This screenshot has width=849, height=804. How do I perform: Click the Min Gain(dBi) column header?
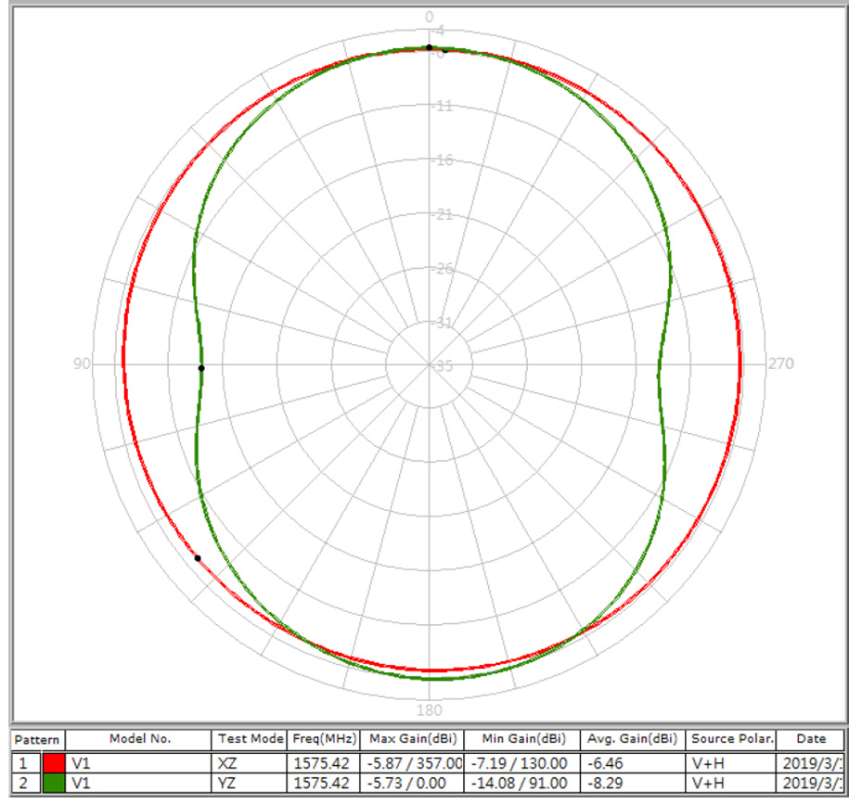[523, 739]
